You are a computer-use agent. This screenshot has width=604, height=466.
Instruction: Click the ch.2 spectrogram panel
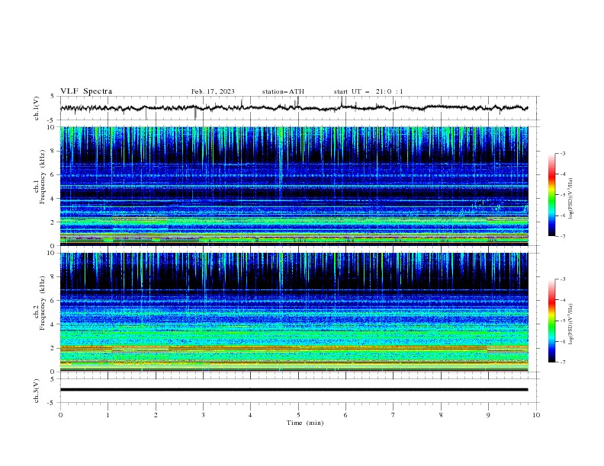pyautogui.click(x=294, y=312)
